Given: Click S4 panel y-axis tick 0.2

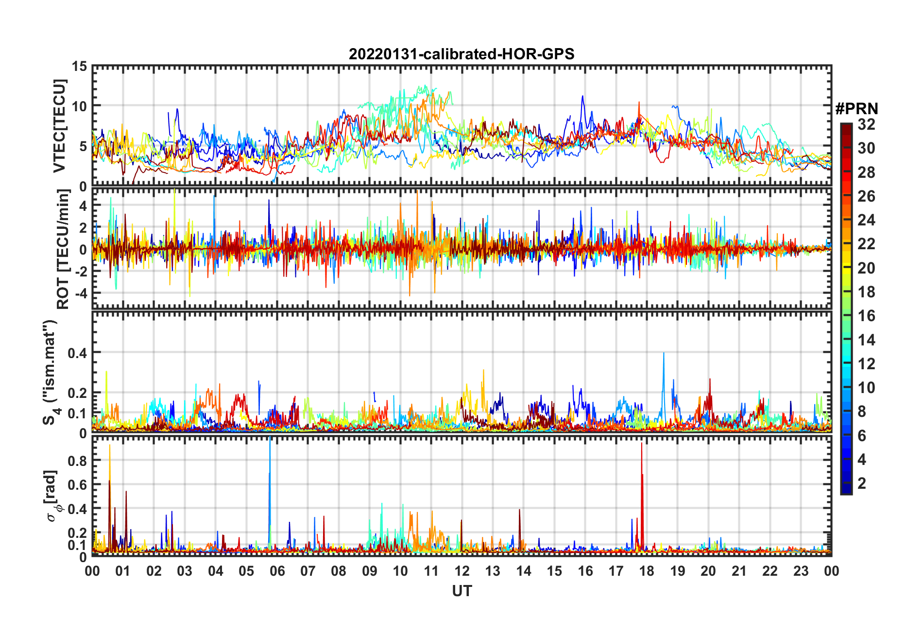Looking at the screenshot, I should (x=78, y=393).
